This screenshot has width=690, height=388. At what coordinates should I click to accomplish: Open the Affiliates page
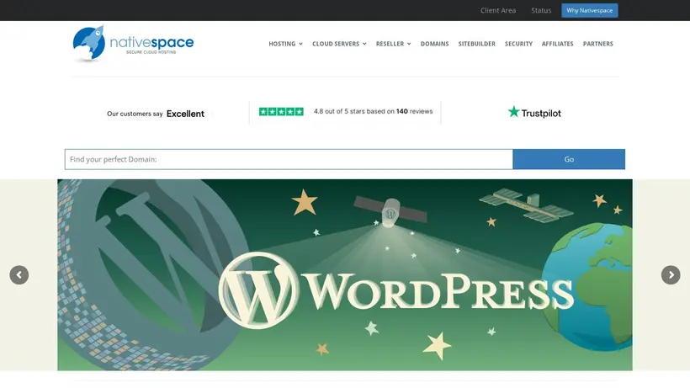click(x=558, y=44)
